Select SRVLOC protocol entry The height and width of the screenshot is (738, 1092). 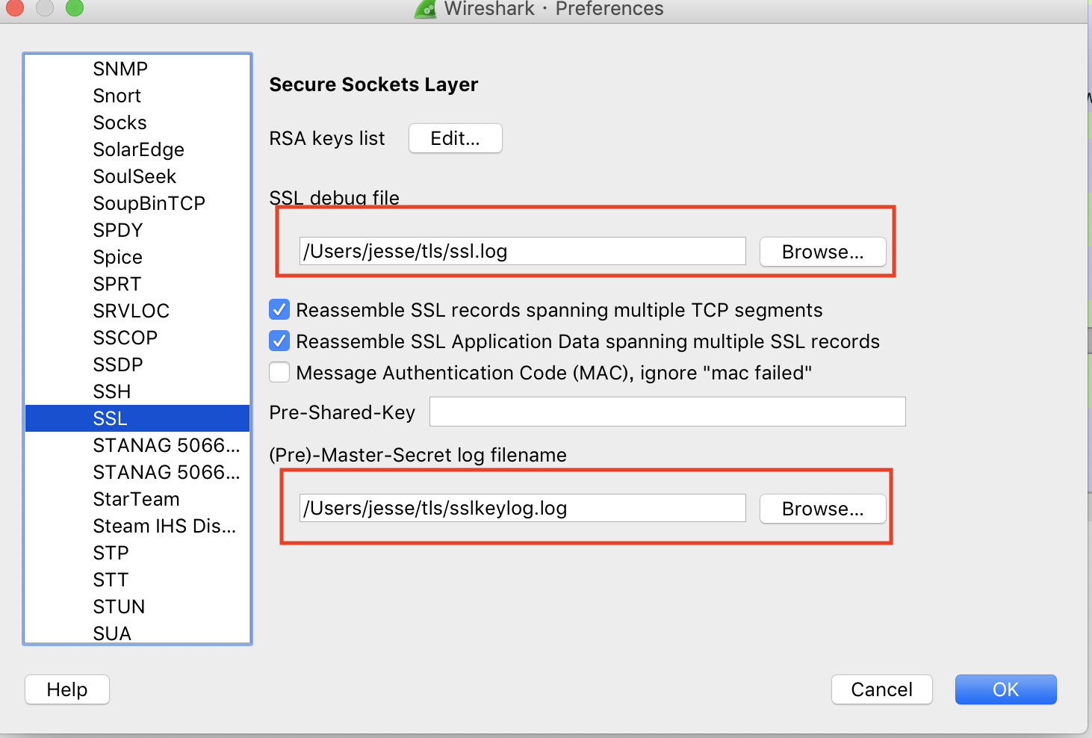(x=137, y=311)
